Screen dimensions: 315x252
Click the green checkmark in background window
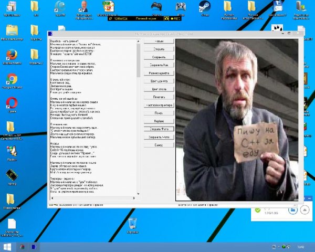click(x=258, y=210)
